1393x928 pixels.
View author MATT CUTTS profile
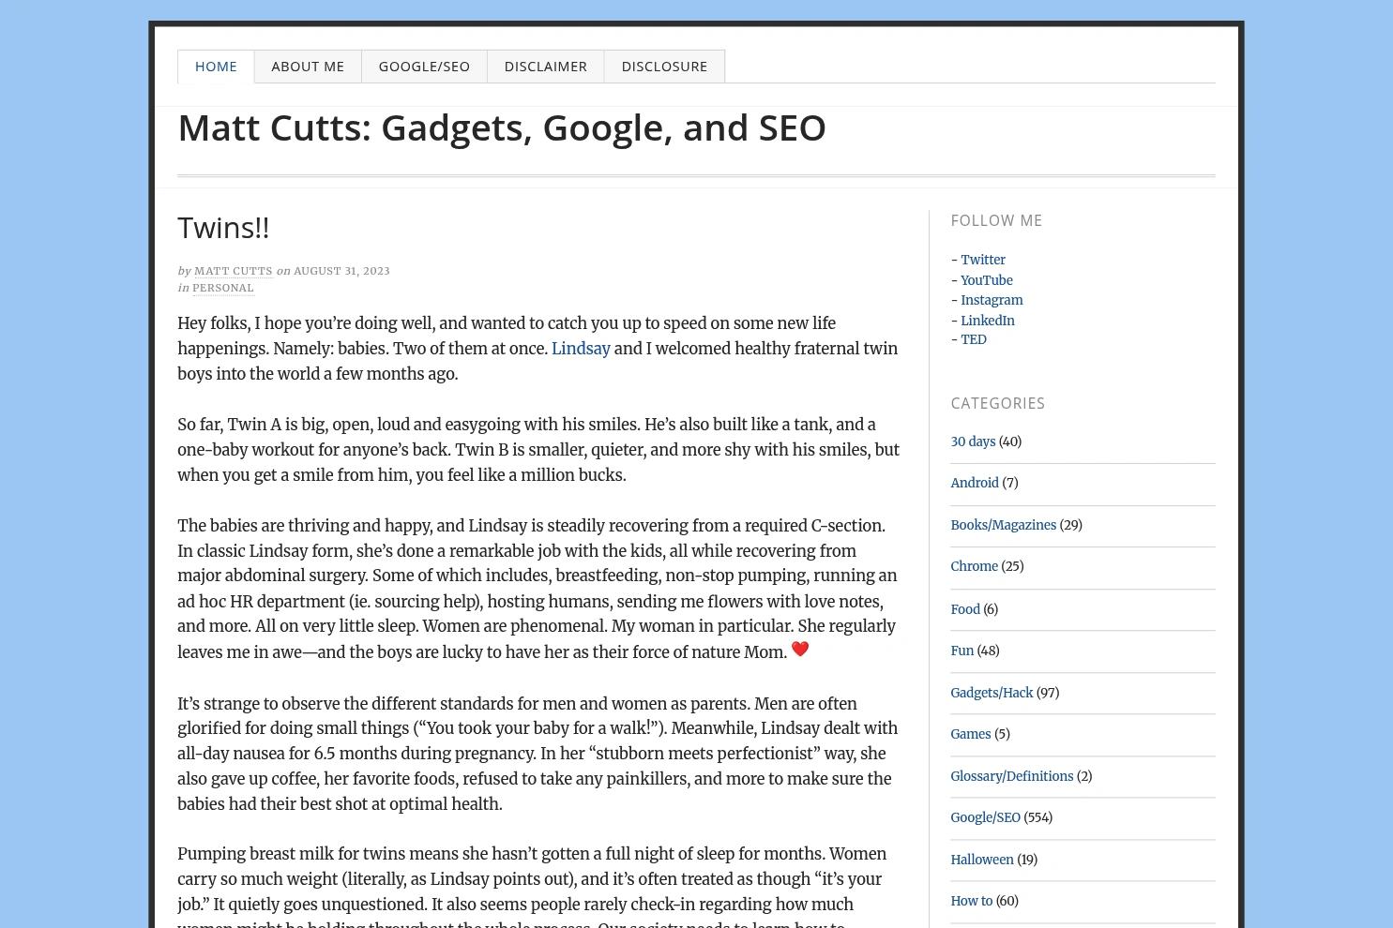(233, 271)
